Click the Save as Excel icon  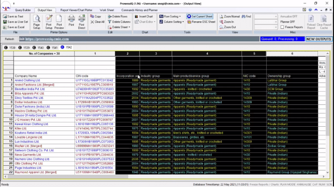(x=4, y=27)
